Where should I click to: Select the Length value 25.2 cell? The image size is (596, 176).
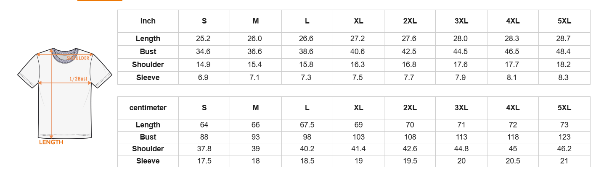pyautogui.click(x=204, y=39)
